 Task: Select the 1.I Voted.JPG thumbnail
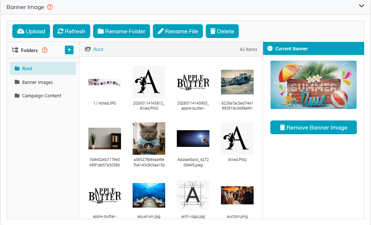(x=105, y=82)
